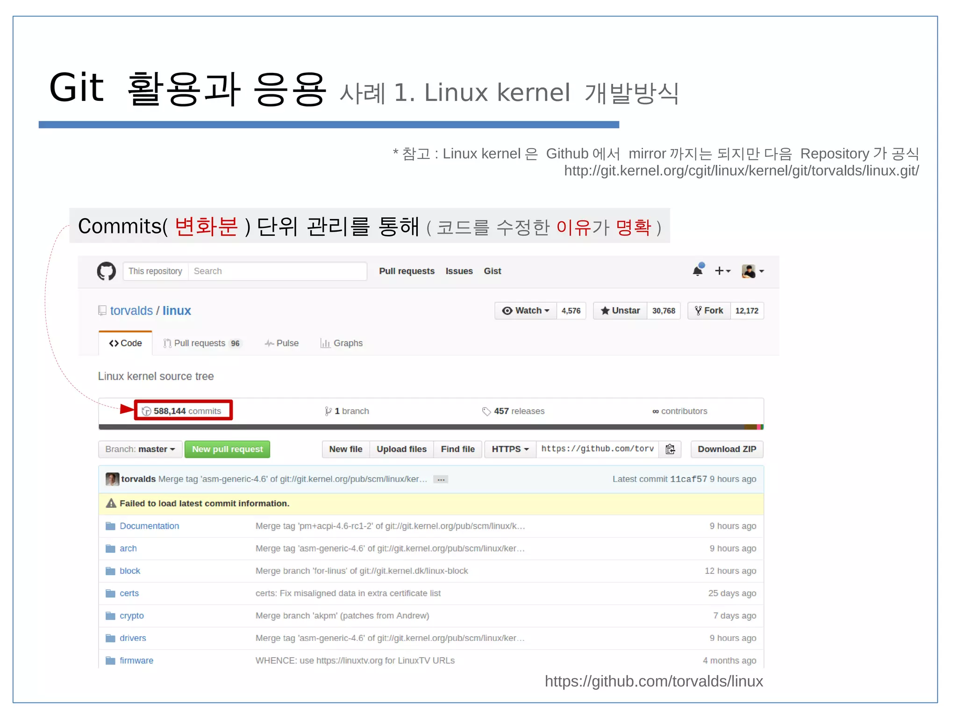This screenshot has height=717, width=957.
Task: Click the New file button
Action: pos(346,449)
